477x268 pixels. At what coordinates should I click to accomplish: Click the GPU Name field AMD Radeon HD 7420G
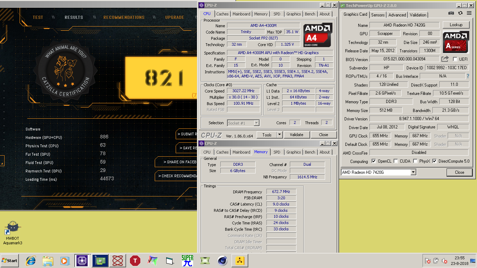click(x=404, y=25)
